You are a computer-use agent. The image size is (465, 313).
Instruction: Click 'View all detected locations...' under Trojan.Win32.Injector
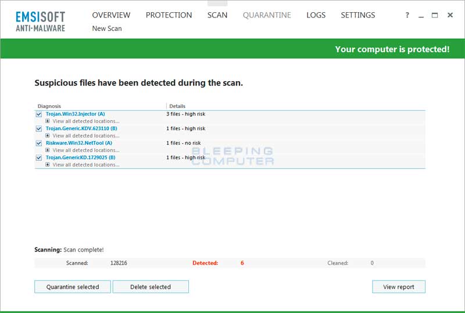[86, 121]
